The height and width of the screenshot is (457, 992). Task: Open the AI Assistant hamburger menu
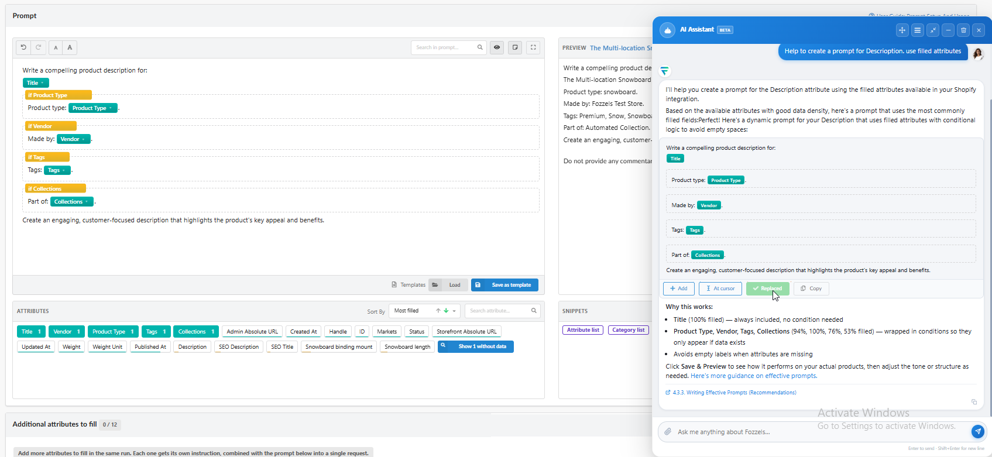click(918, 30)
